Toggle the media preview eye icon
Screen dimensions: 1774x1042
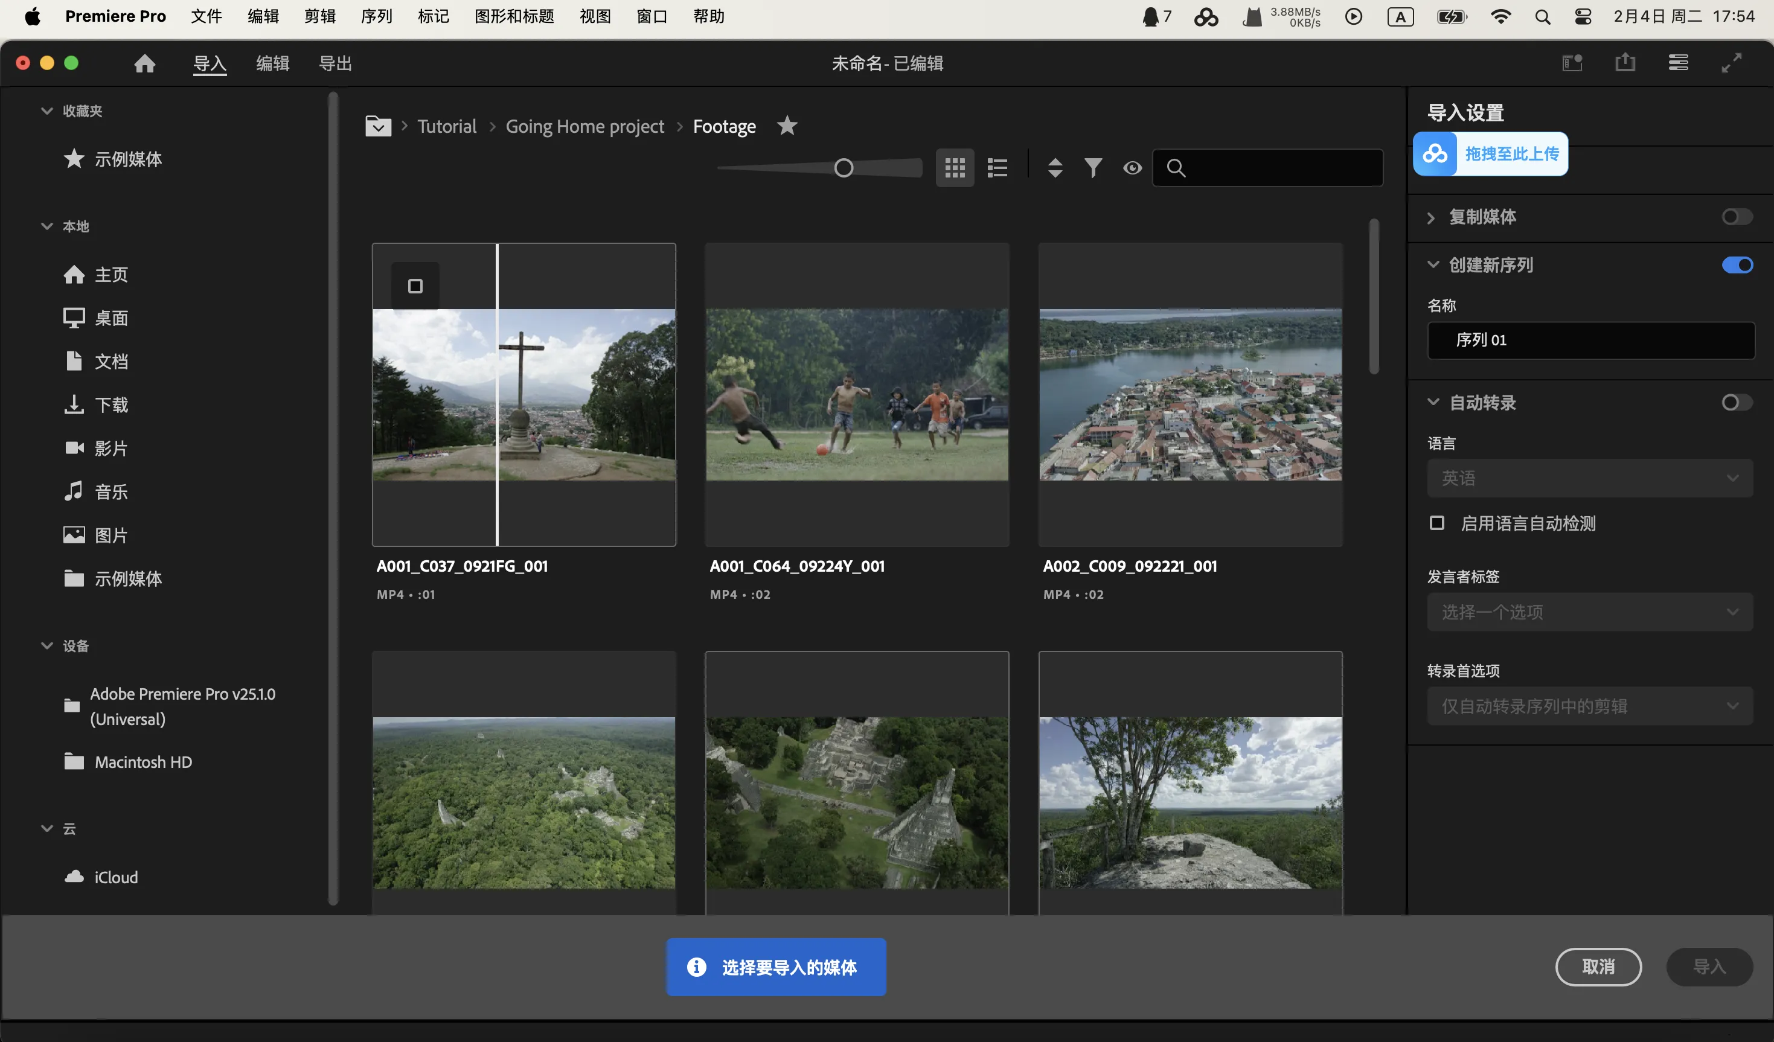[1132, 168]
